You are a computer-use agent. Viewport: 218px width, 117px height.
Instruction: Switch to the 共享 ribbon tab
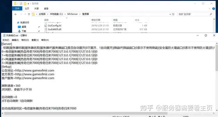[x=36, y=8]
